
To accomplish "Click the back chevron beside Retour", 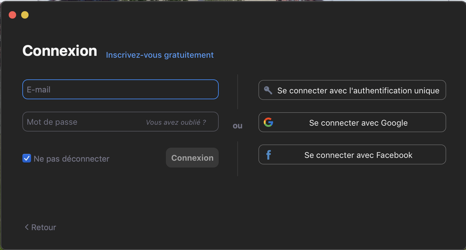I will click(x=27, y=227).
